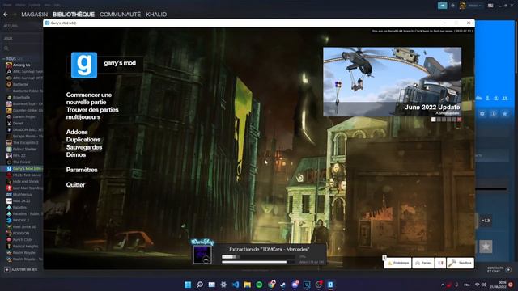Select the first white news slide indicator
The height and width of the screenshot is (291, 518).
[434, 120]
